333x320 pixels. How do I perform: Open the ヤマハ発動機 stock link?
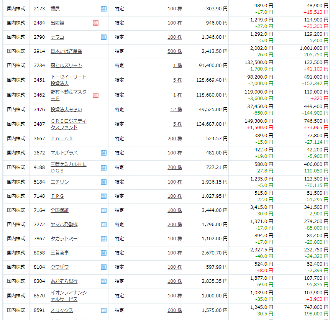pyautogui.click(x=64, y=225)
